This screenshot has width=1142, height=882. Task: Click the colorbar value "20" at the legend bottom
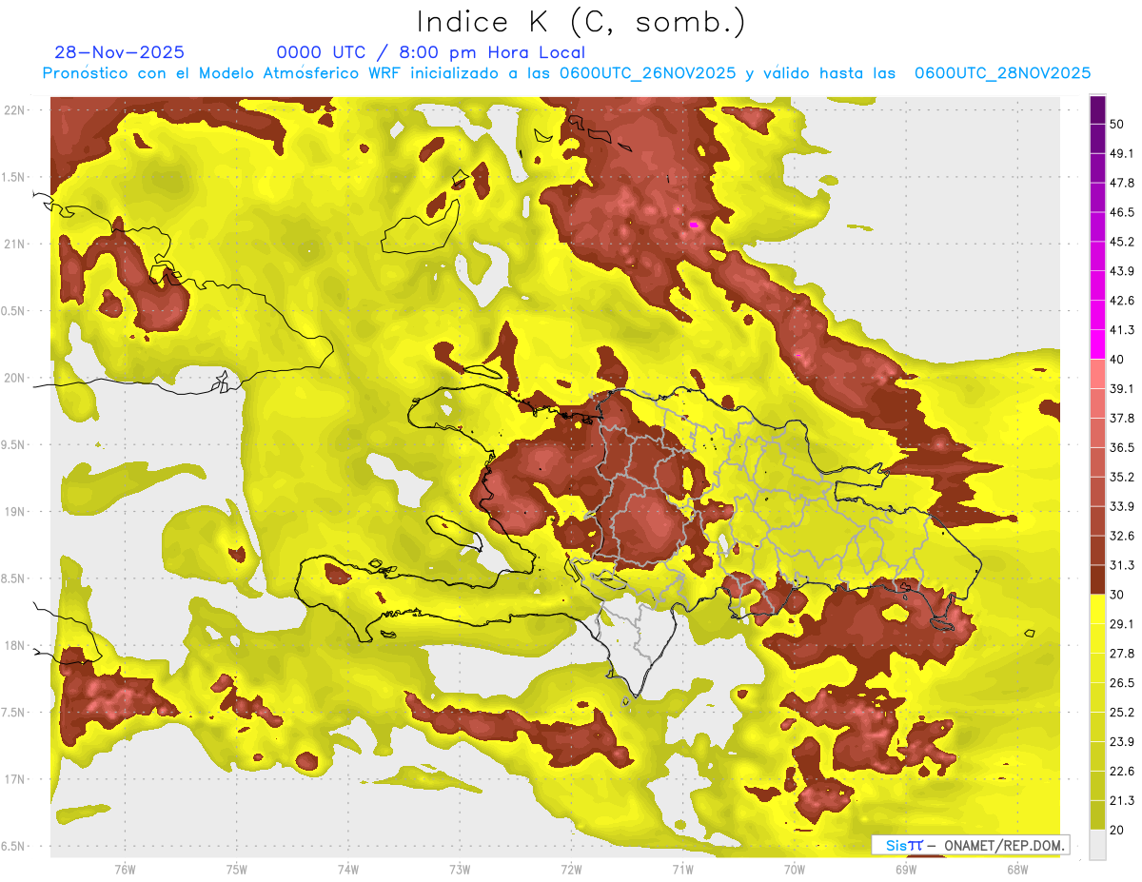[x=1118, y=830]
